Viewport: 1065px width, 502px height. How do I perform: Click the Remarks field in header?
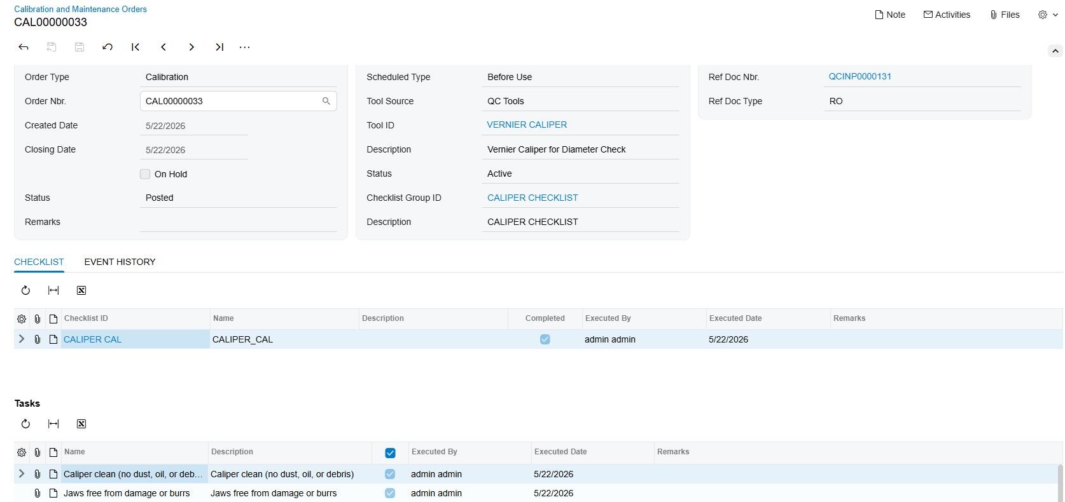click(x=239, y=222)
